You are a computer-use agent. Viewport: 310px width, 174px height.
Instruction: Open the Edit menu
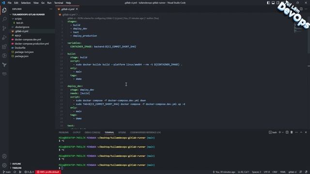coord(16,3)
